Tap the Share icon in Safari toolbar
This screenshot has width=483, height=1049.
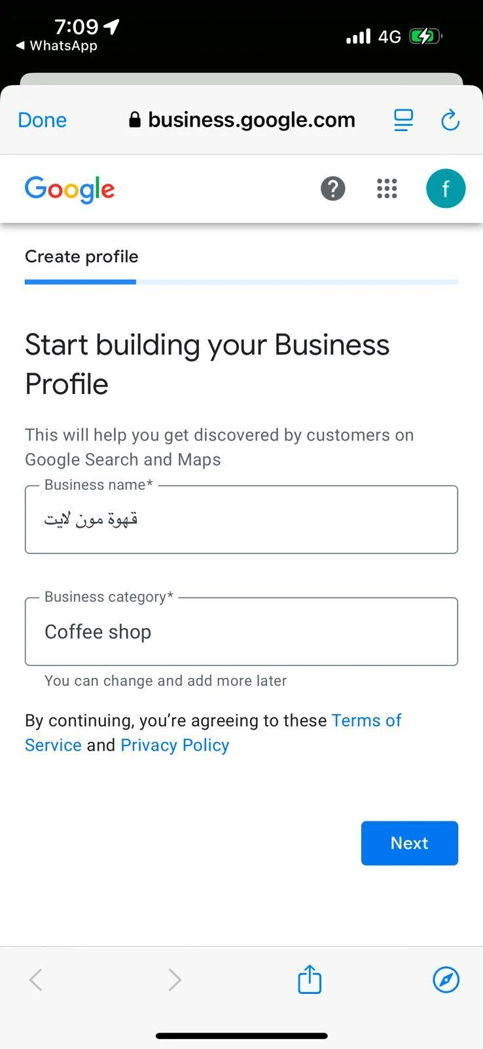click(309, 980)
